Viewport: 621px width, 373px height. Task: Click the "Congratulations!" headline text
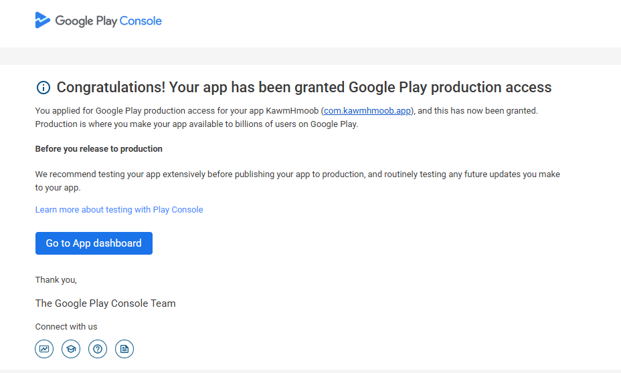(x=111, y=88)
